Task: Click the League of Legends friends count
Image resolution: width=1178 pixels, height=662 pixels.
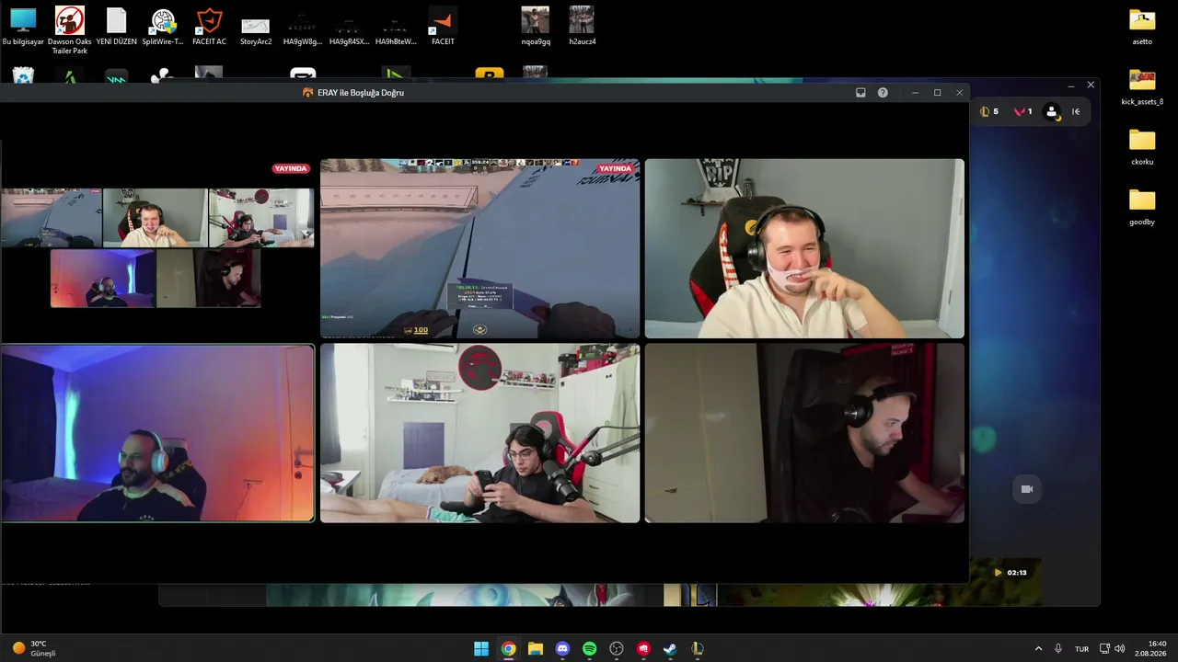Action: click(x=989, y=111)
